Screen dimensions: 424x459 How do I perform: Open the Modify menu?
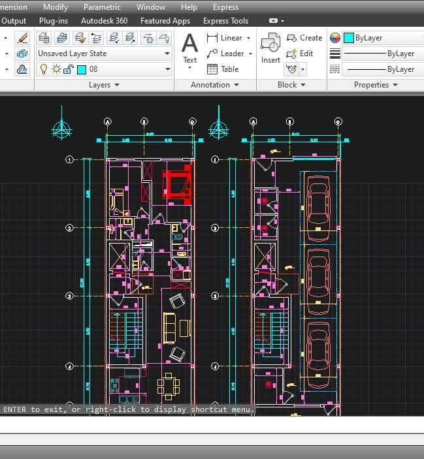[56, 7]
